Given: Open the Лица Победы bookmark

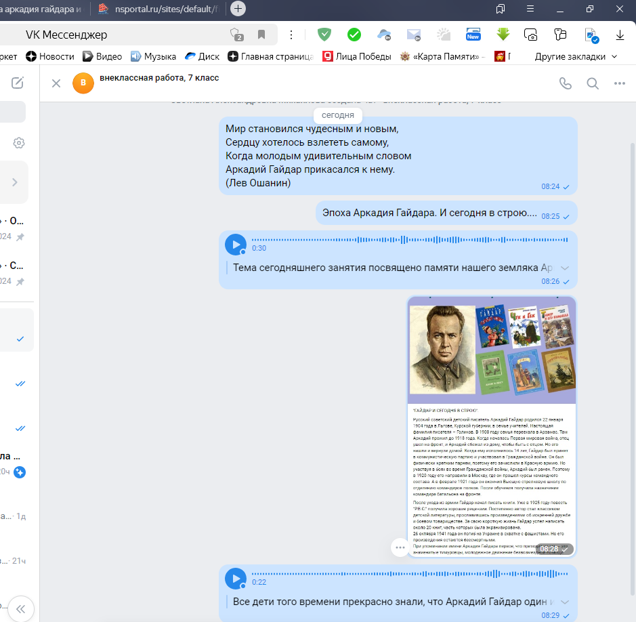Looking at the screenshot, I should [x=356, y=56].
